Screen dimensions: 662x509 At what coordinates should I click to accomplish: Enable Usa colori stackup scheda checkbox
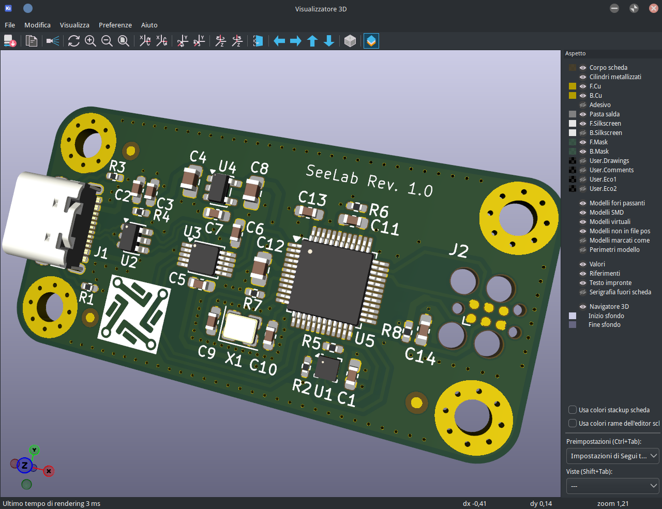tap(573, 410)
